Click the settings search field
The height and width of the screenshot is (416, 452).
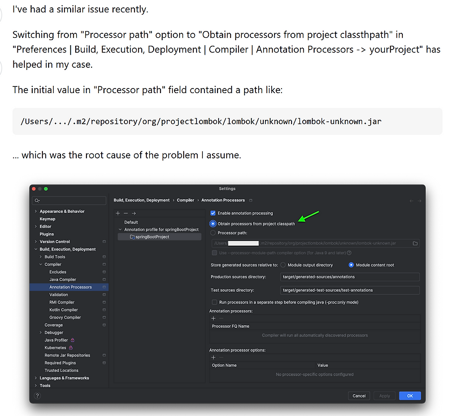pyautogui.click(x=69, y=200)
